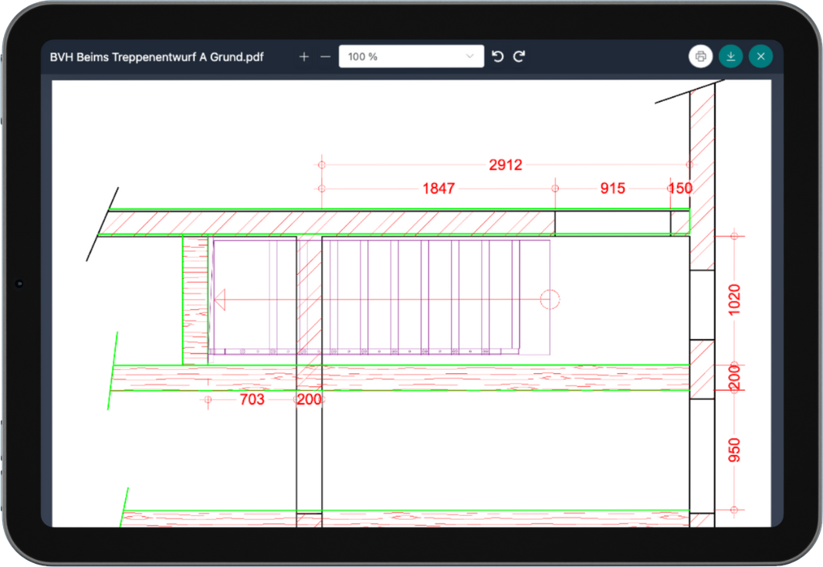Click the 100 % zoom level field
823x567 pixels.
(x=401, y=56)
